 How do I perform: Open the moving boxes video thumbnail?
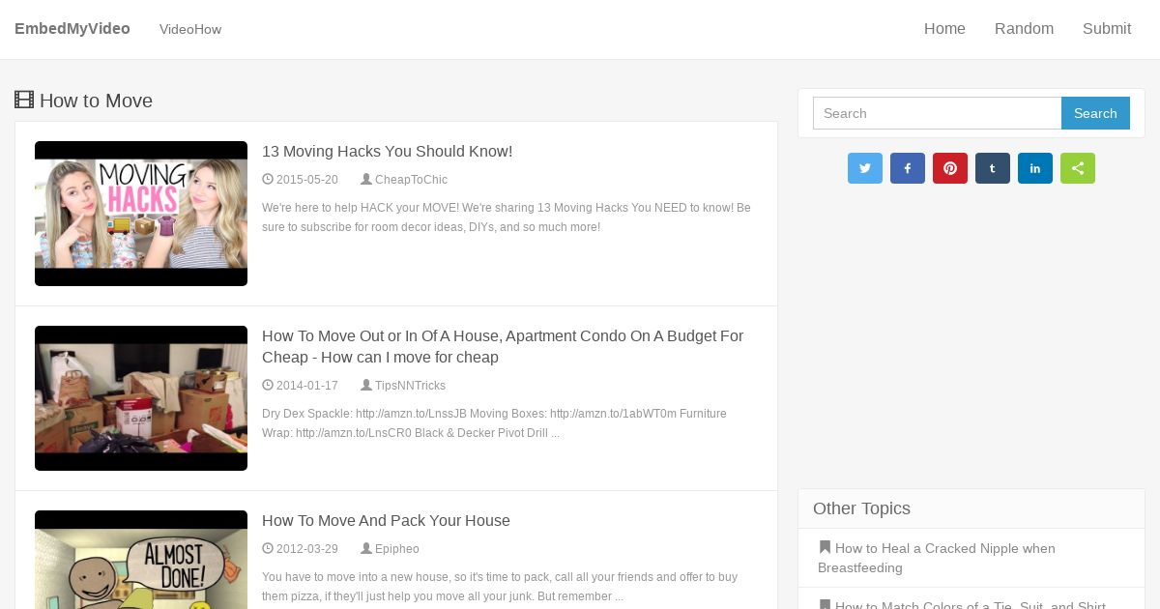tap(141, 398)
